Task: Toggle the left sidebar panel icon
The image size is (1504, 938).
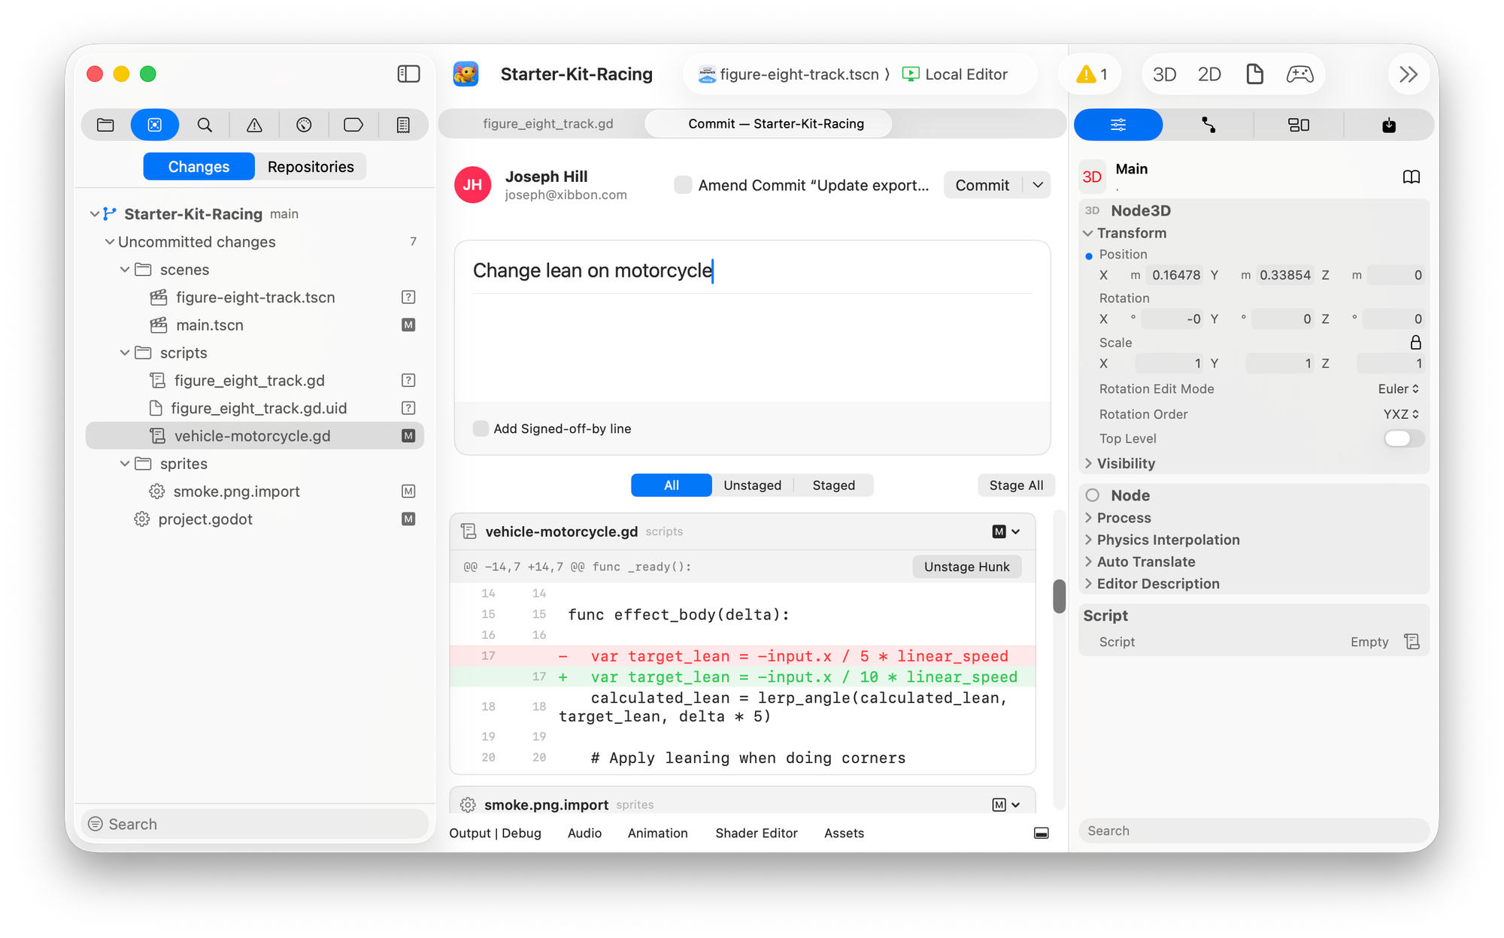Action: pyautogui.click(x=408, y=74)
